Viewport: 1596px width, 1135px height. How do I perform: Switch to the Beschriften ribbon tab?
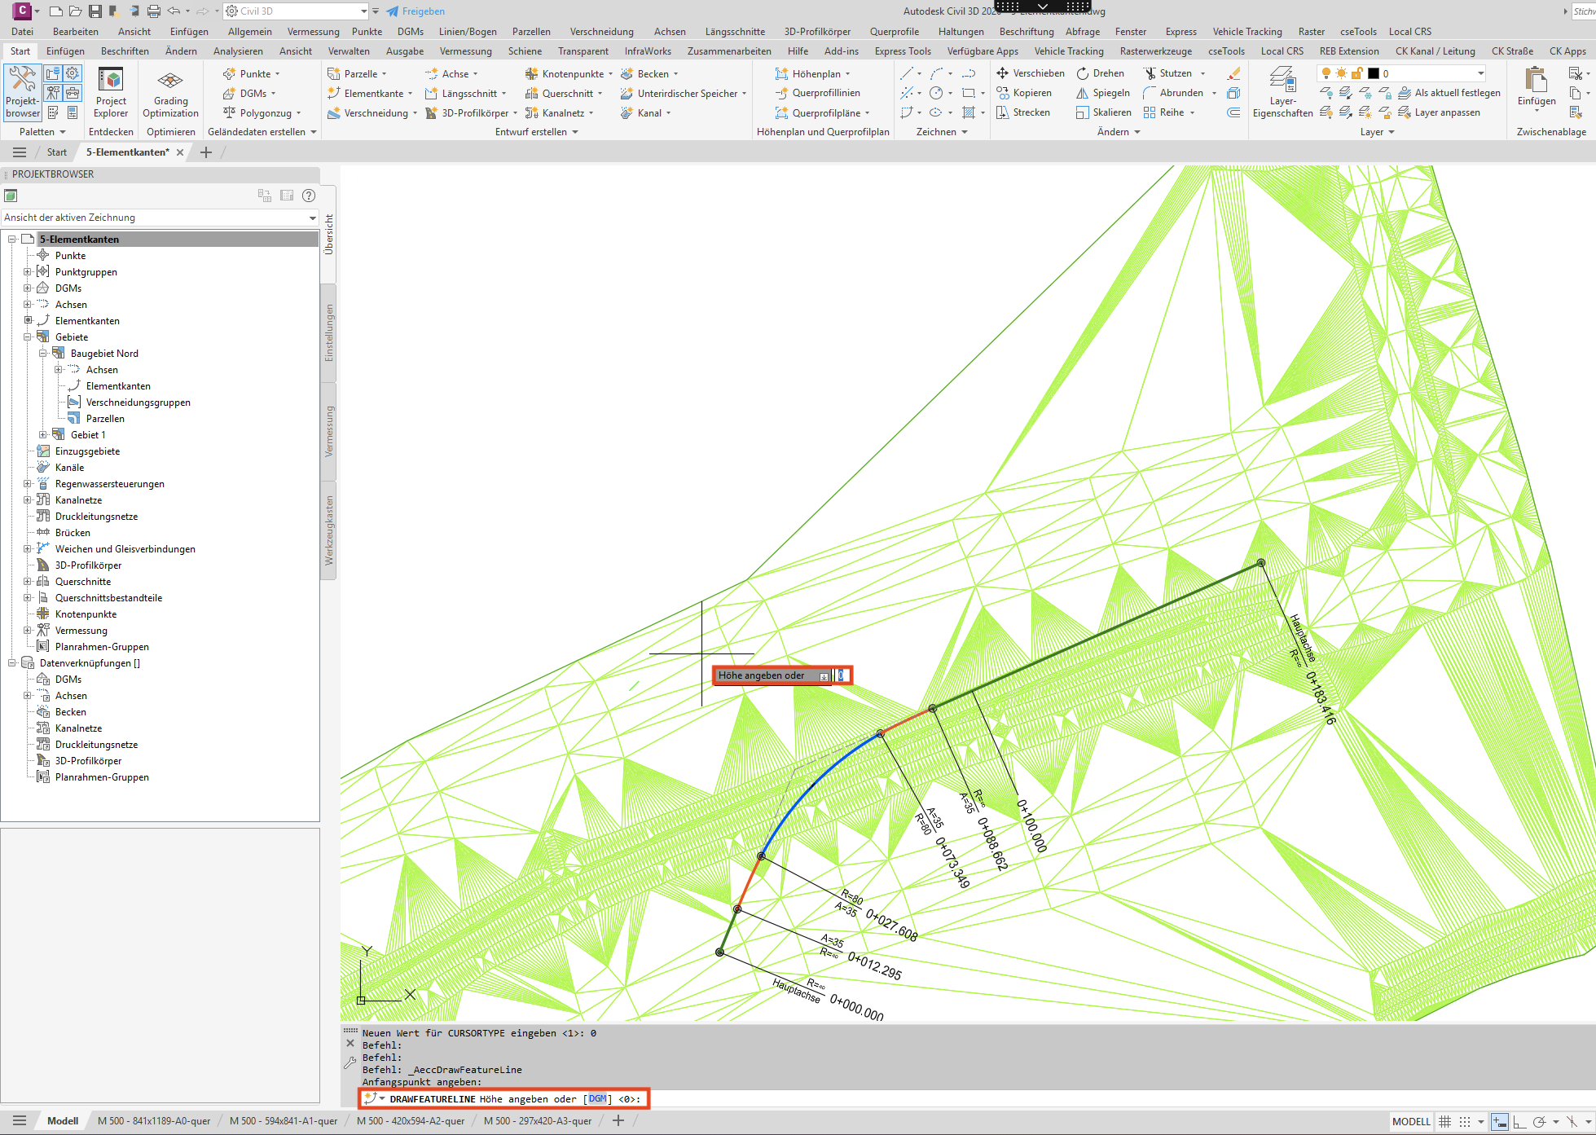pos(125,51)
